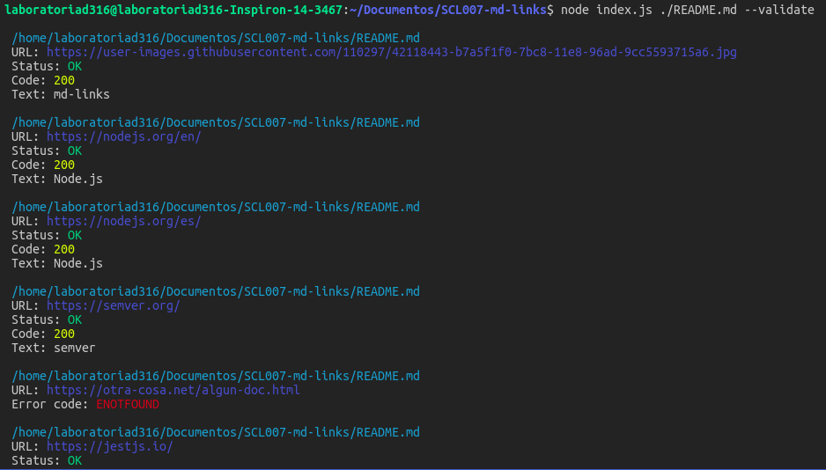This screenshot has width=826, height=470.
Task: Click 'Text: Node.js' under the nodejs.org/es/ URL
Action: click(x=57, y=263)
